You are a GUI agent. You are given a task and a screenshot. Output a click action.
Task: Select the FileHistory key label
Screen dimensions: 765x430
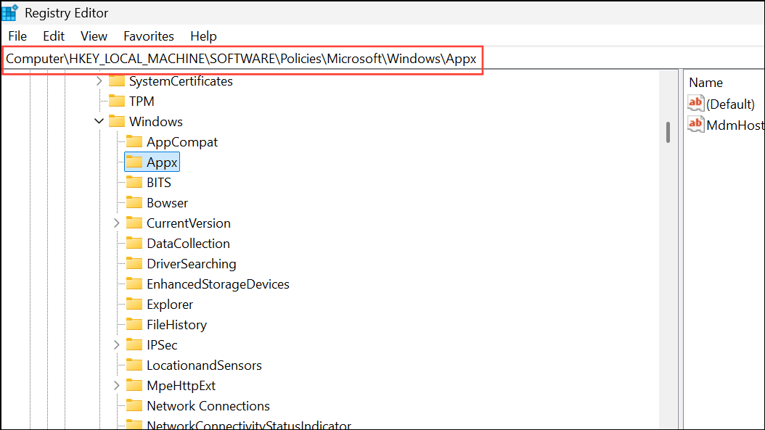click(176, 325)
